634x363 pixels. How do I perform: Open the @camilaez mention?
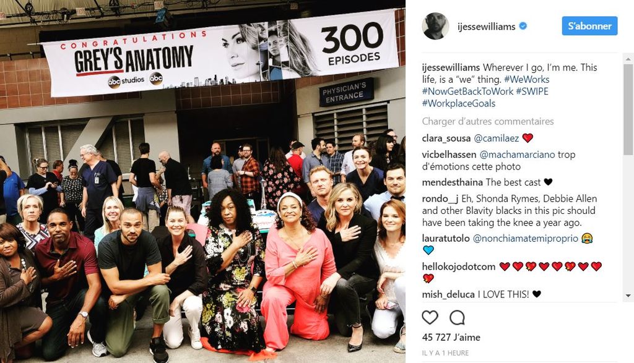coord(496,138)
